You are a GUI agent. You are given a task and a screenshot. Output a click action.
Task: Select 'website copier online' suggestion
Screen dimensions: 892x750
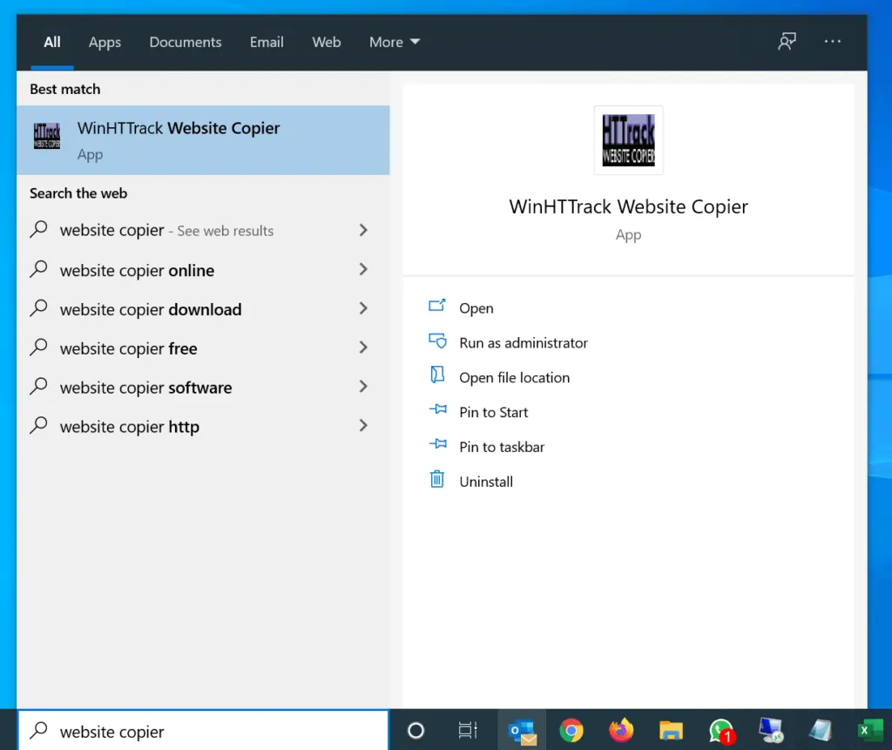(203, 270)
